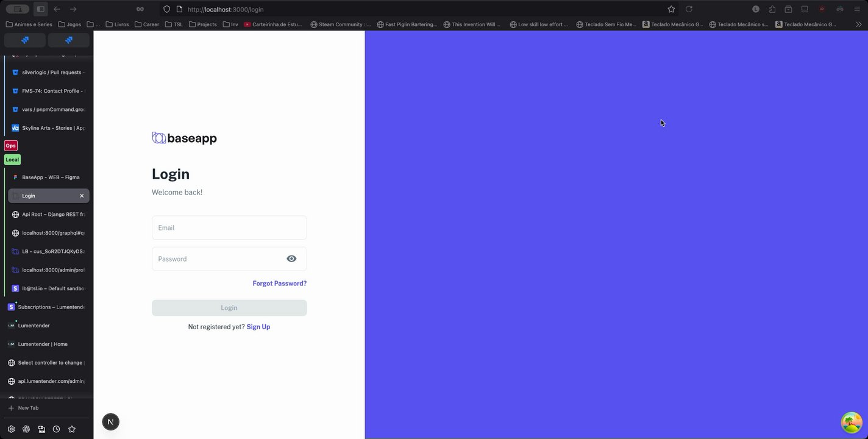Open Fast Piglin Bartering bookmark
This screenshot has height=439, width=868.
coord(407,24)
